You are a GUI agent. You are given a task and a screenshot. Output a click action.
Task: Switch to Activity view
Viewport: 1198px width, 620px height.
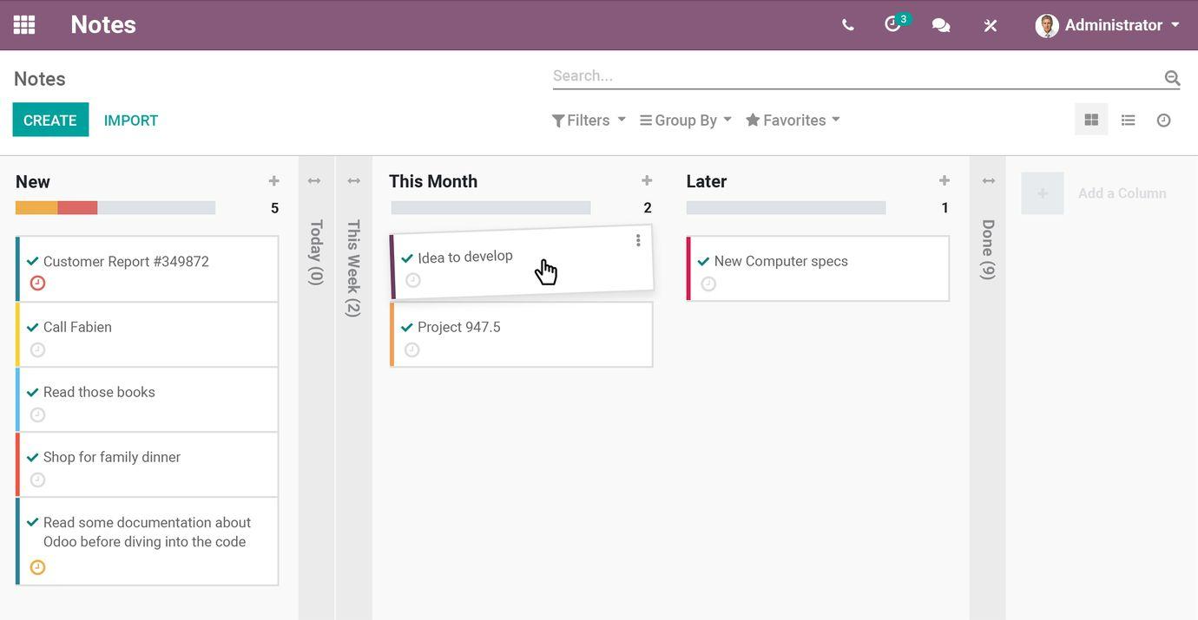pyautogui.click(x=1164, y=120)
